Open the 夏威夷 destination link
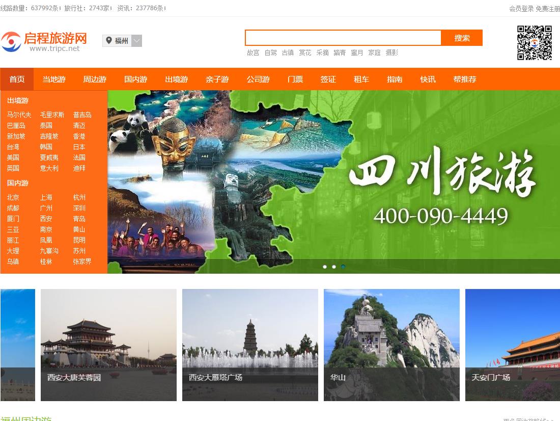 pos(49,157)
